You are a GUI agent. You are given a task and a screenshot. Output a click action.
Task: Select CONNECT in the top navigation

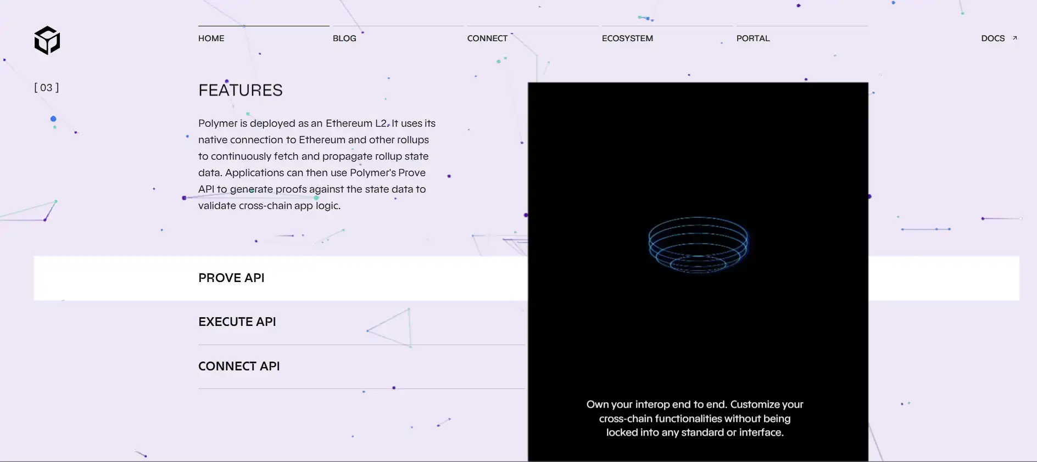[x=487, y=38]
